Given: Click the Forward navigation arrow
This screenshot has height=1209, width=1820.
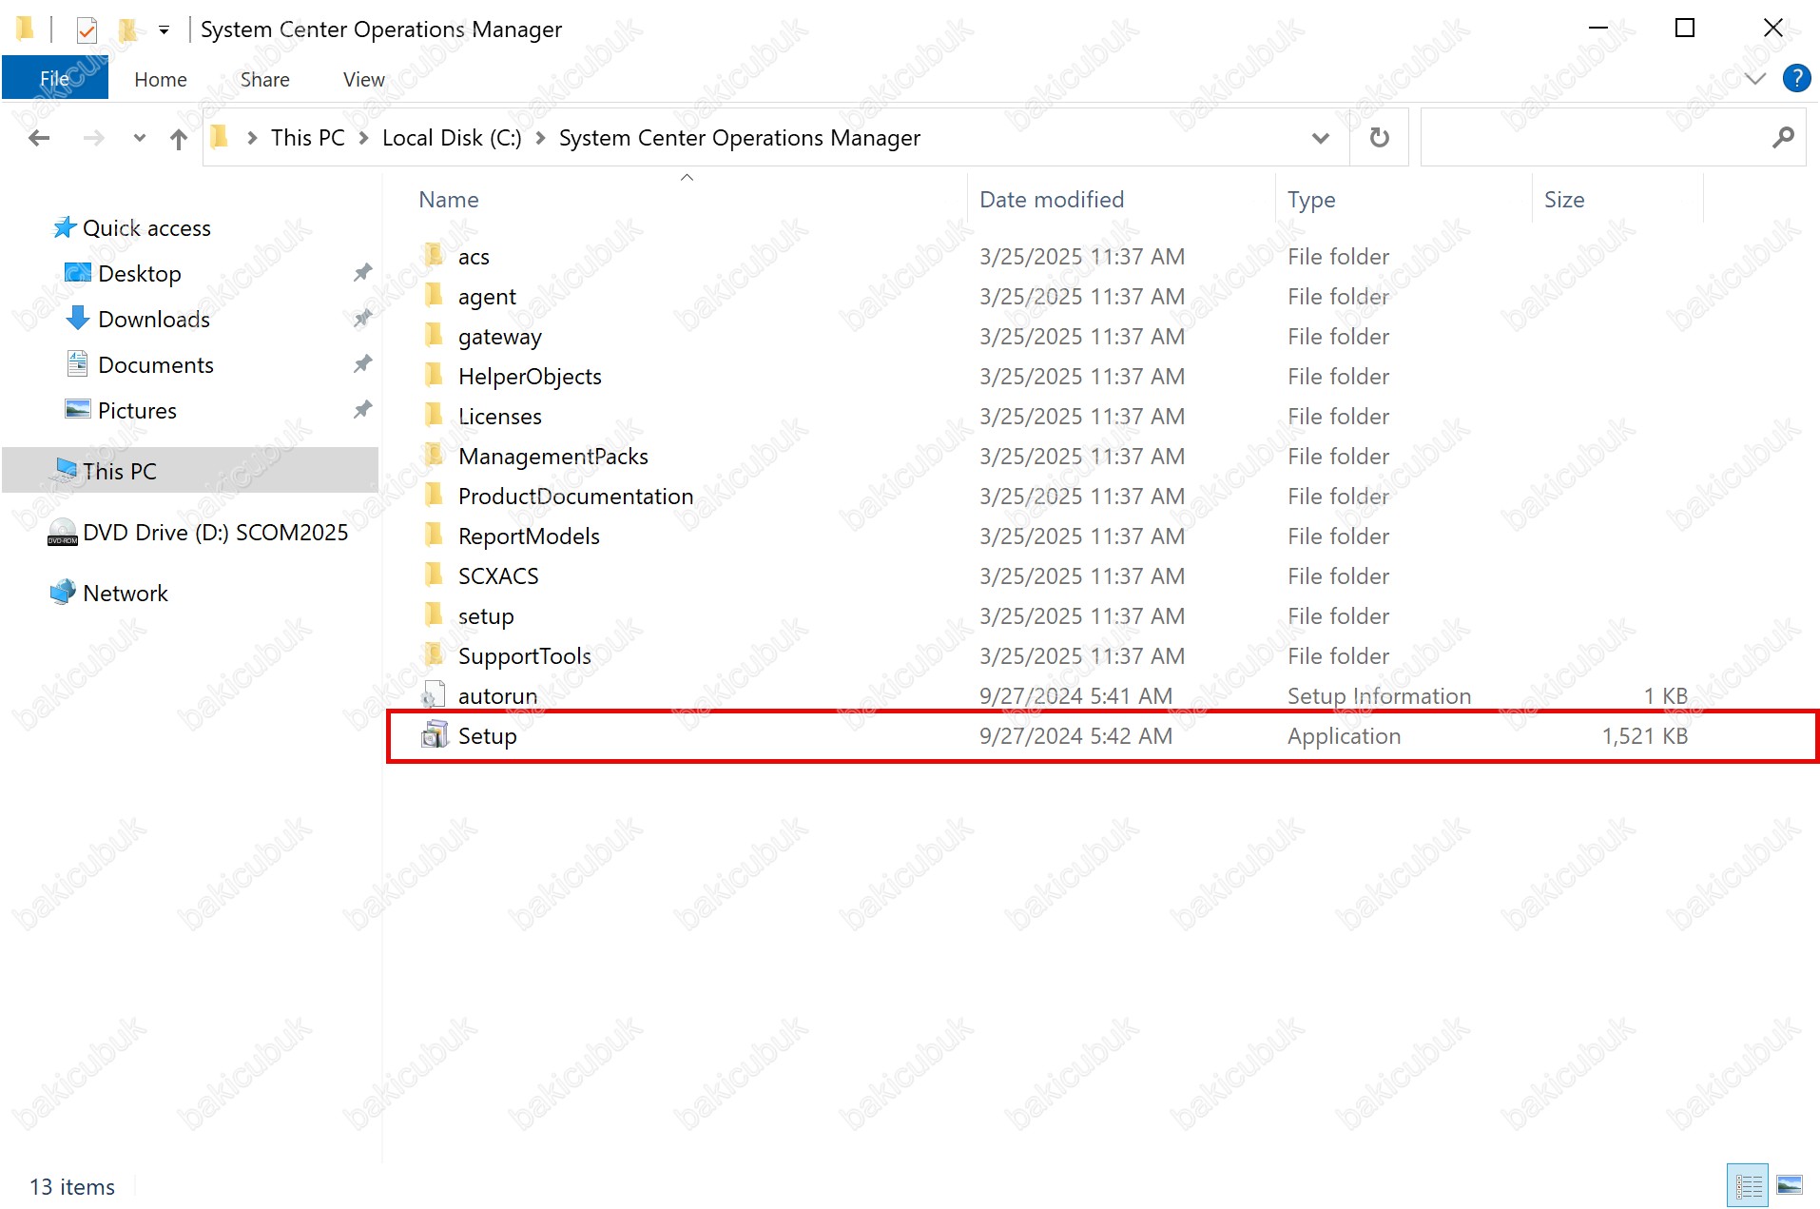Looking at the screenshot, I should click(x=93, y=138).
